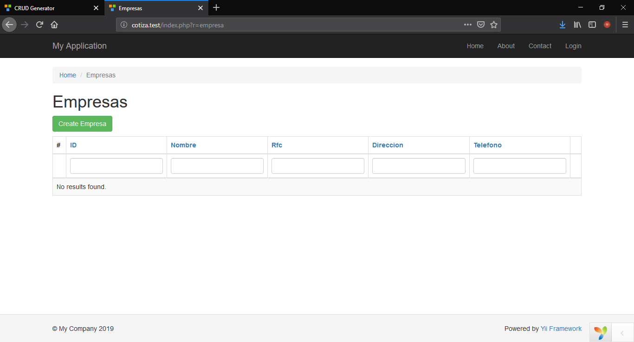Click the Create Empresa button
This screenshot has width=634, height=342.
tap(82, 124)
